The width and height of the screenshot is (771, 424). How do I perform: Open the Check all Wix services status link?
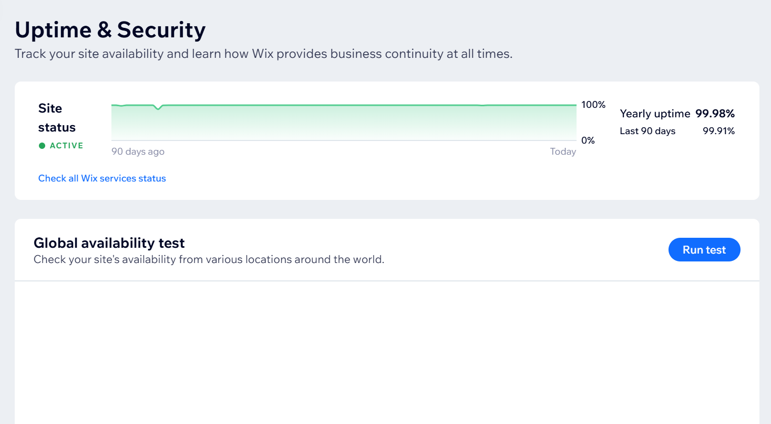102,178
